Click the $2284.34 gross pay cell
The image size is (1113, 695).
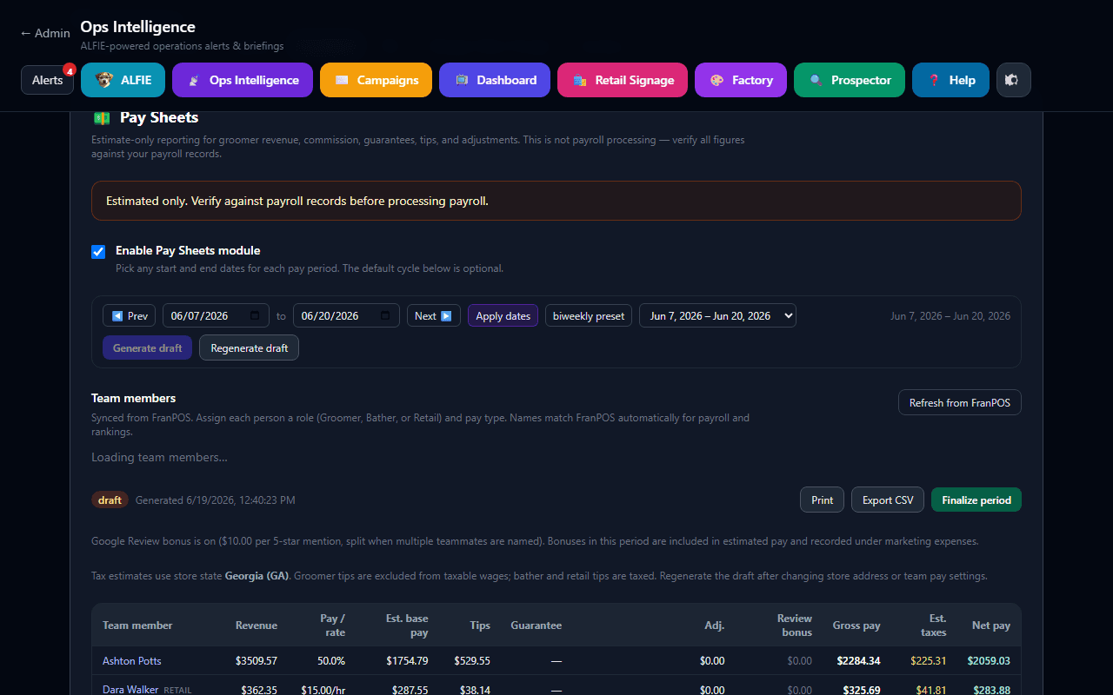pos(858,660)
